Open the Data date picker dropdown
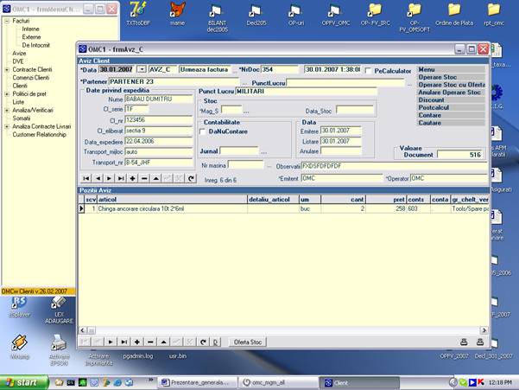Image resolution: width=519 pixels, height=390 pixels. (142, 69)
